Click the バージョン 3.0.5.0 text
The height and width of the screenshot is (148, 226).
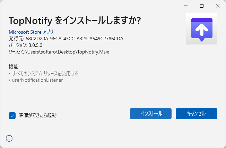[26, 45]
